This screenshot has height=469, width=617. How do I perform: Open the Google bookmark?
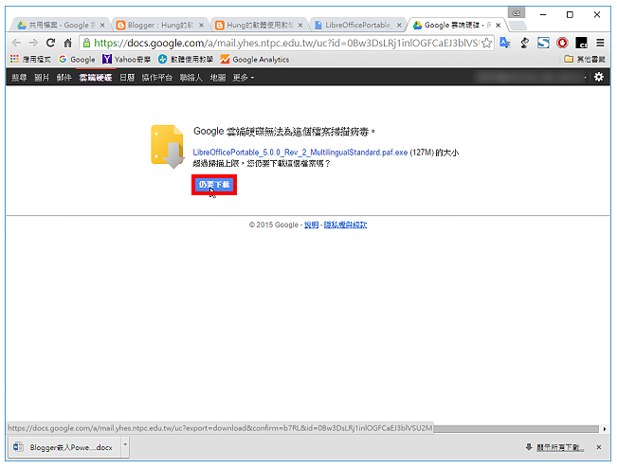pos(77,59)
